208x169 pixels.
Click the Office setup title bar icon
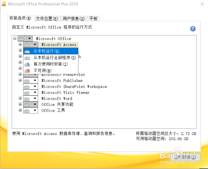4,4
